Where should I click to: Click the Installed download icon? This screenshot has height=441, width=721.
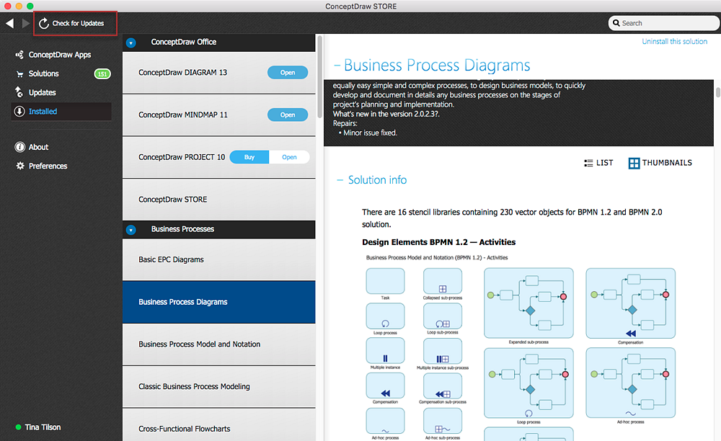[19, 111]
